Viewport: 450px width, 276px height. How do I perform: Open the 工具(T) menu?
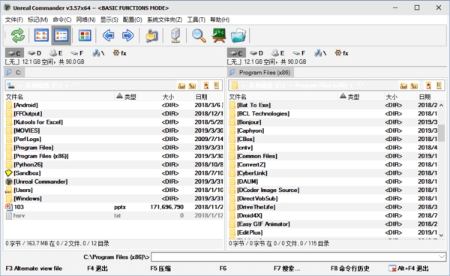click(196, 19)
